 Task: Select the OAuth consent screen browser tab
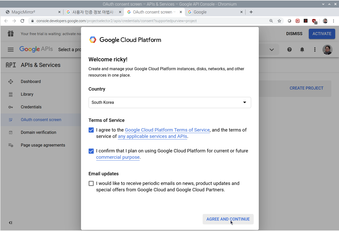click(154, 12)
